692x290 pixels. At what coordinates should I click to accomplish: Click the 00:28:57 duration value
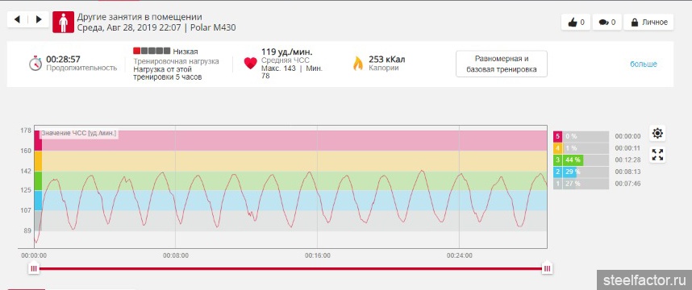[x=63, y=59]
